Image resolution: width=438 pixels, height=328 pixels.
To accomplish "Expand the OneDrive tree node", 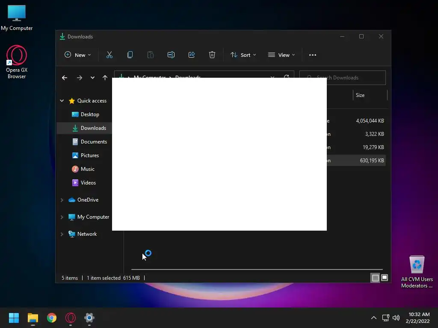I will (62, 200).
